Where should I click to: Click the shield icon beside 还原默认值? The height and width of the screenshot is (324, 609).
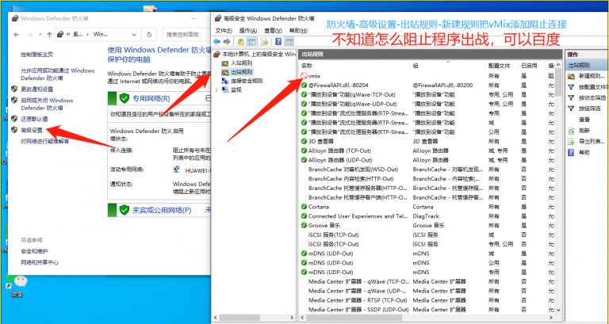point(14,118)
